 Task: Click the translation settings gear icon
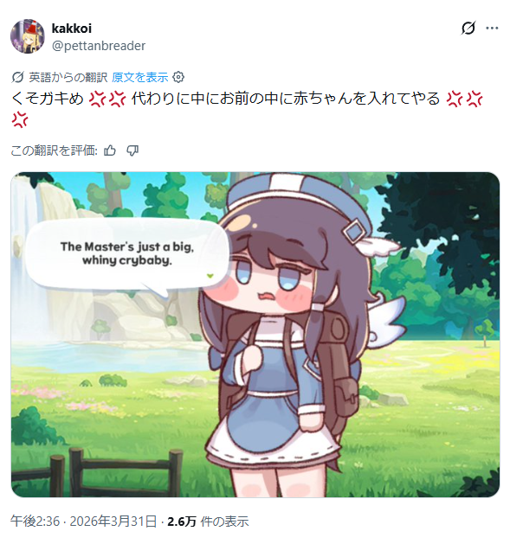178,77
